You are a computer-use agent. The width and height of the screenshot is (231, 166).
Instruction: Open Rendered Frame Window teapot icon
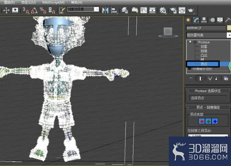pos(182,10)
